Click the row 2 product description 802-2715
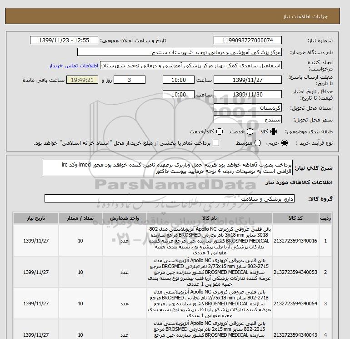This screenshot has width=350, height=339. [x=210, y=272]
